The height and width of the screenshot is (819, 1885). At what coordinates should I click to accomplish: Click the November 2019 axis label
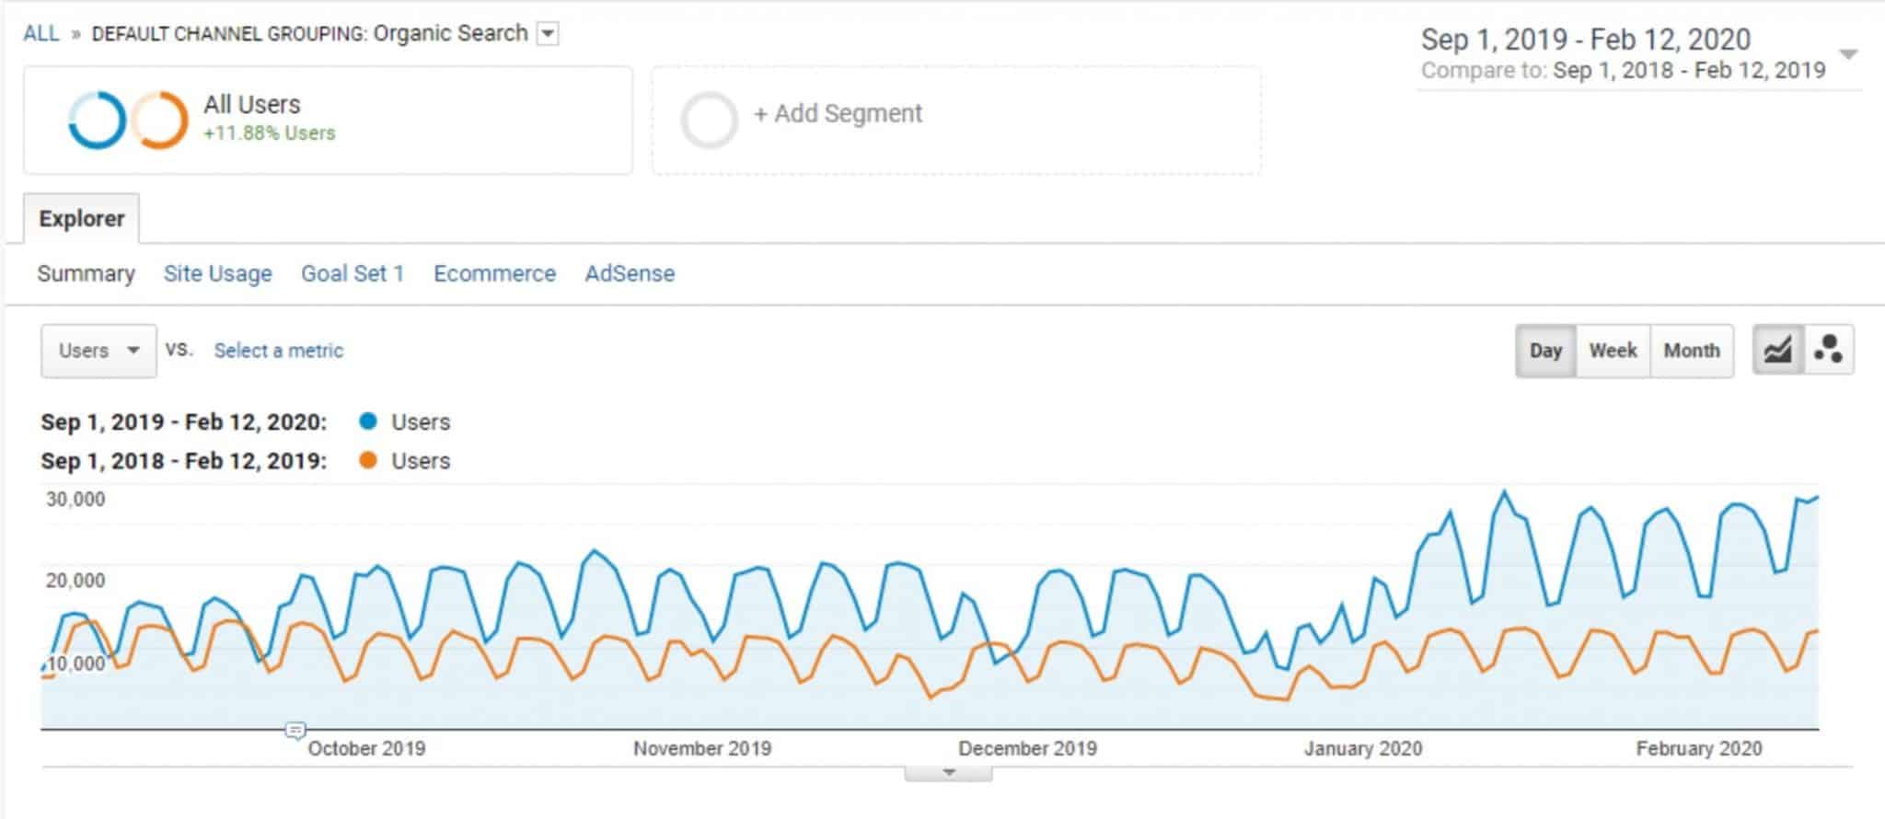tap(702, 749)
